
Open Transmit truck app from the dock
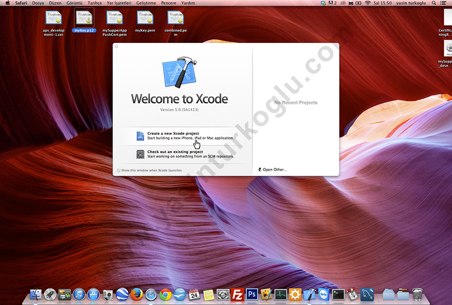[x=353, y=294]
